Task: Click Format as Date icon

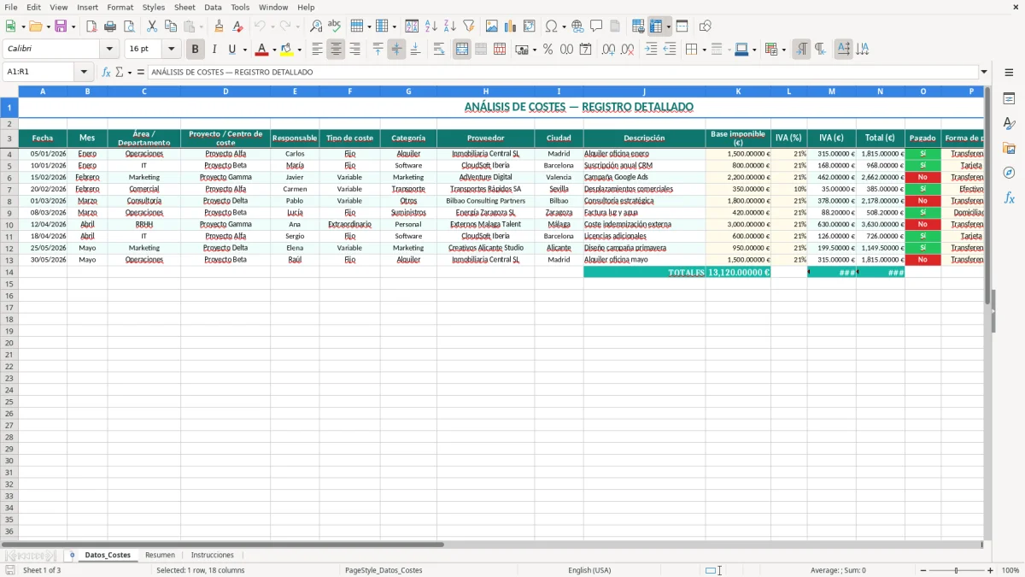Action: [x=585, y=50]
